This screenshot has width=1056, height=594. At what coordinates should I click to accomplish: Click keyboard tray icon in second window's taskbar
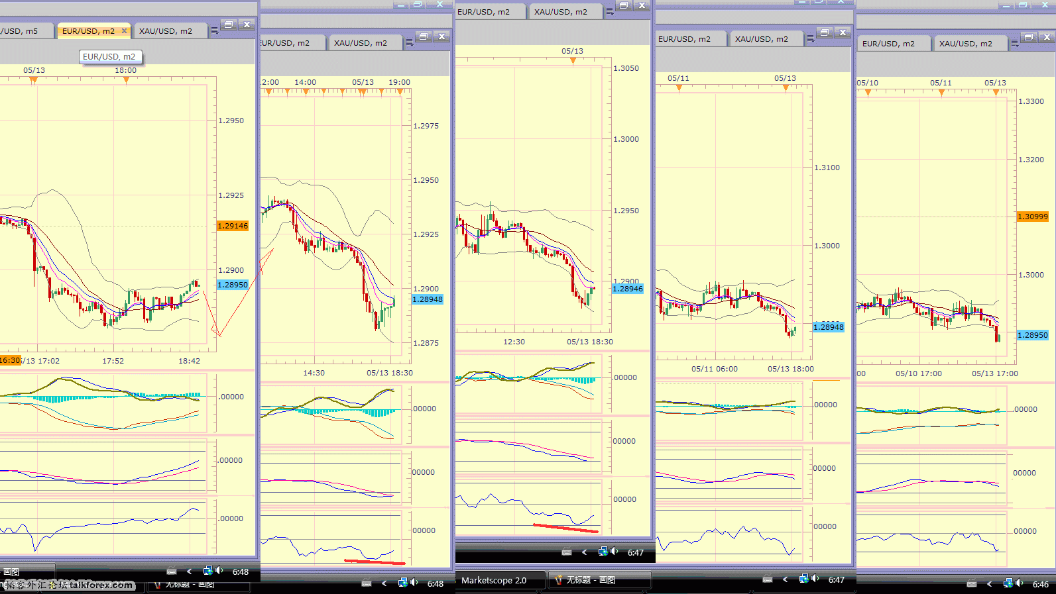tap(367, 583)
